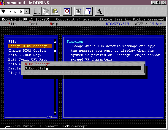Click the ModBin6 1.00.12 version text
The height and width of the screenshot is (130, 168).
click(26, 19)
